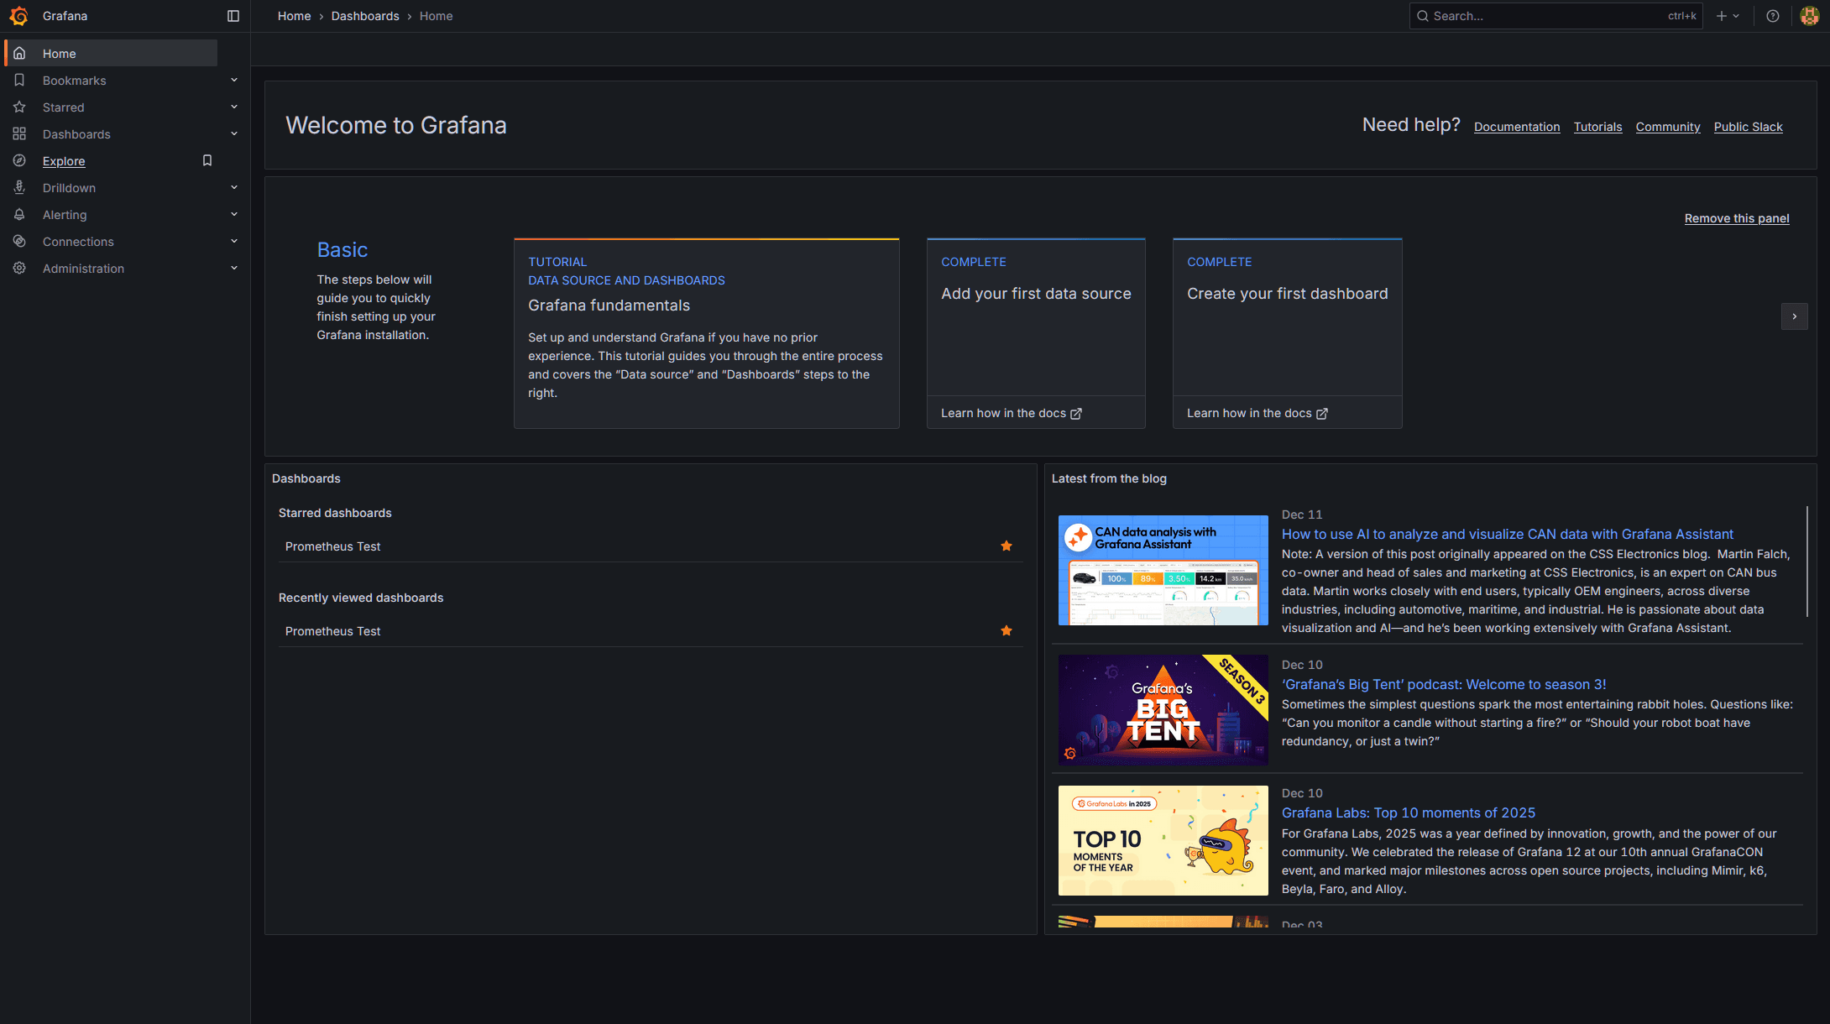Viewport: 1830px width, 1024px height.
Task: Open Alerting via its bell icon
Action: coord(20,214)
